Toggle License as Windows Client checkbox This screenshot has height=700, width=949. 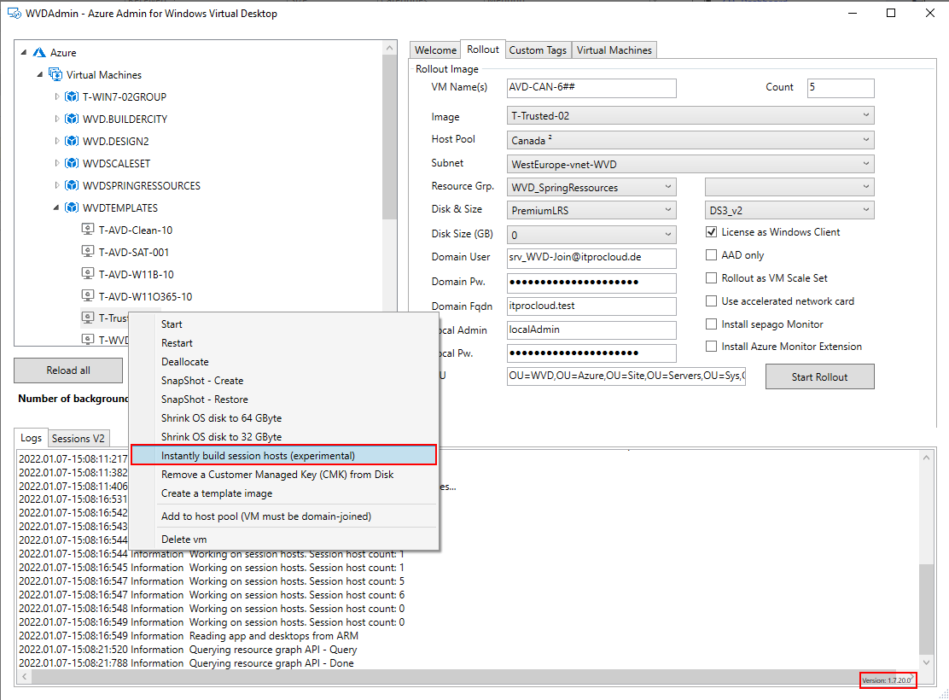click(712, 232)
